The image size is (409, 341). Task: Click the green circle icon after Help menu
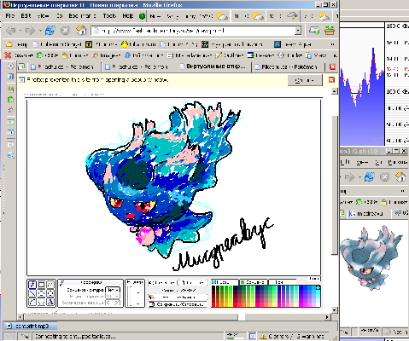tap(142, 16)
